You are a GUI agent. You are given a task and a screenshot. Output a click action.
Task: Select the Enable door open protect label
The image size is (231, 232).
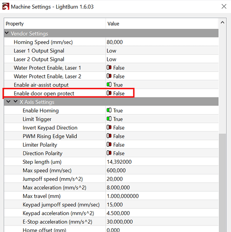click(44, 93)
